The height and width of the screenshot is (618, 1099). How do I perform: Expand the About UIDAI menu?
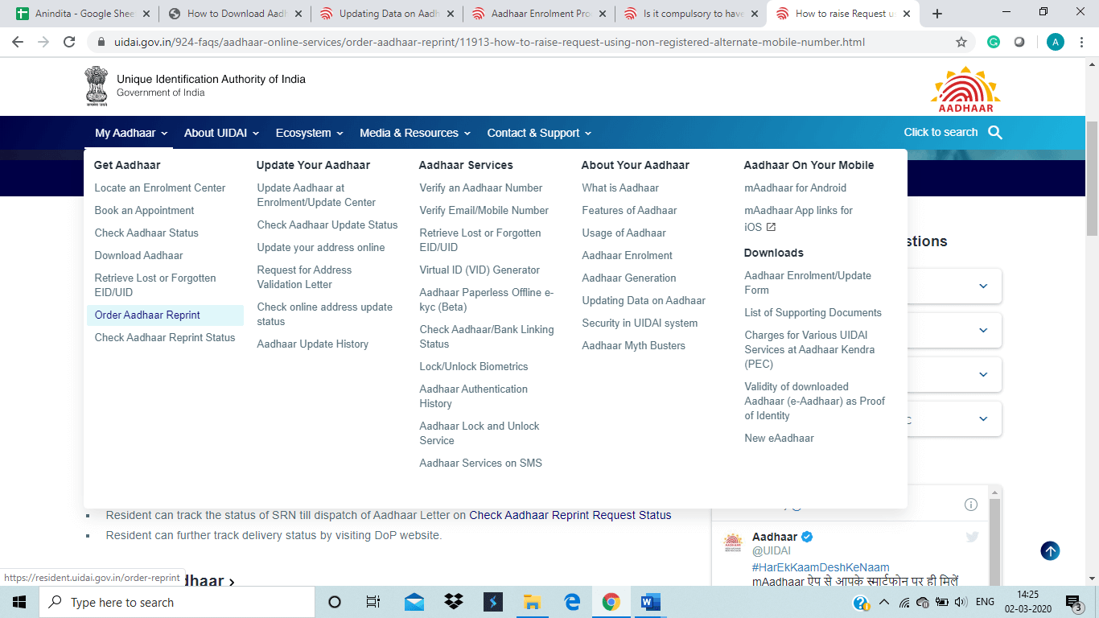pyautogui.click(x=221, y=133)
